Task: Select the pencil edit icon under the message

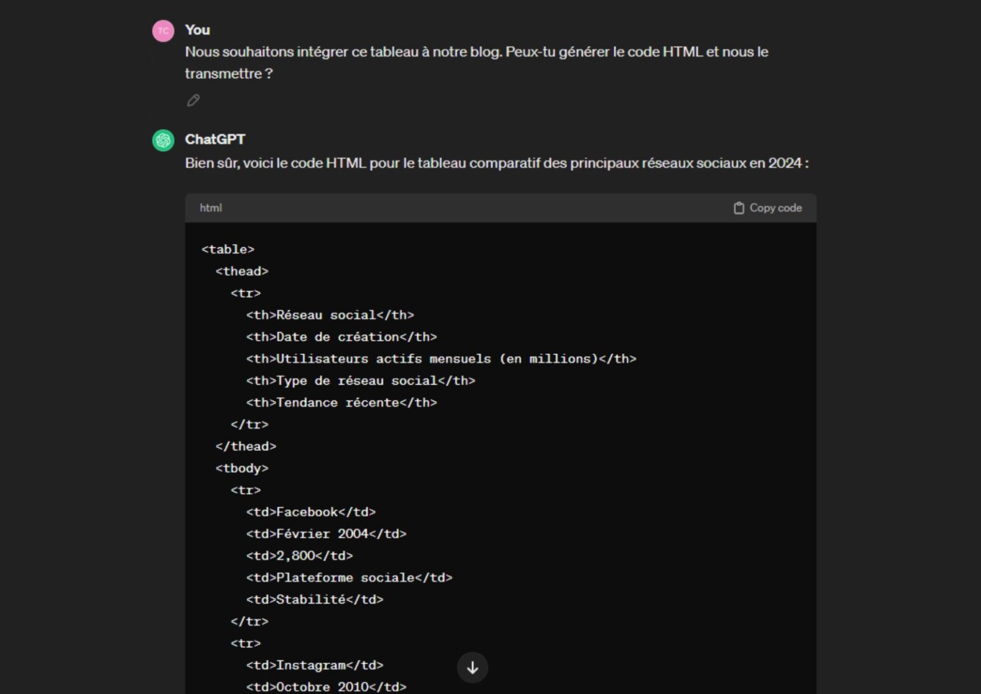Action: click(x=192, y=100)
